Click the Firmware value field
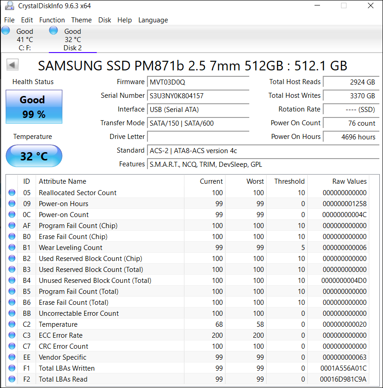This screenshot has width=383, height=388. pos(199,82)
